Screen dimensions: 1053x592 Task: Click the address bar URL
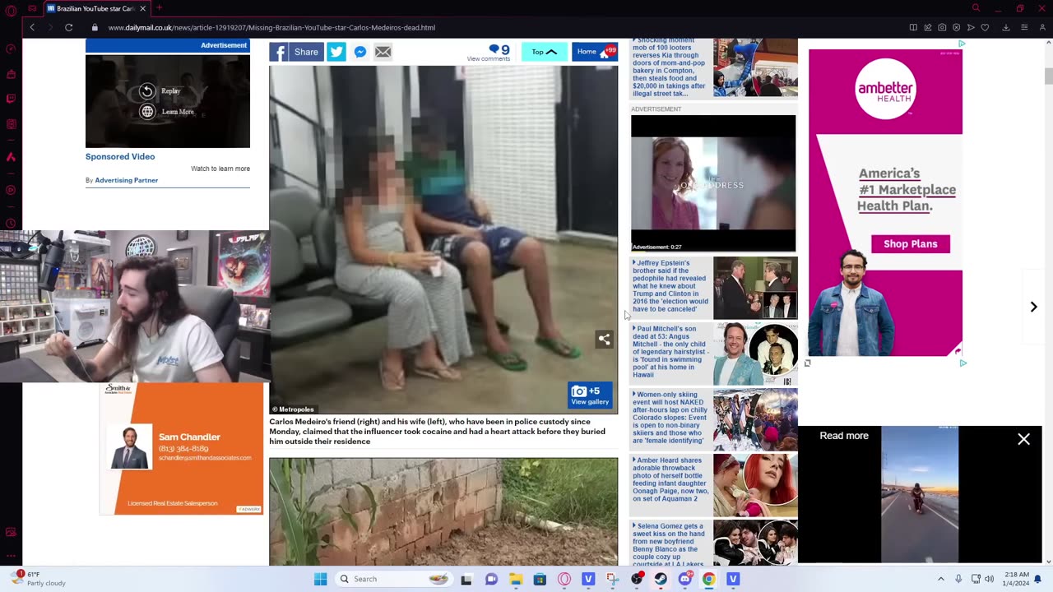271,27
